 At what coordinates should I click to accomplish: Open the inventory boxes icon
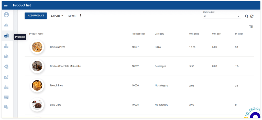point(6,46)
